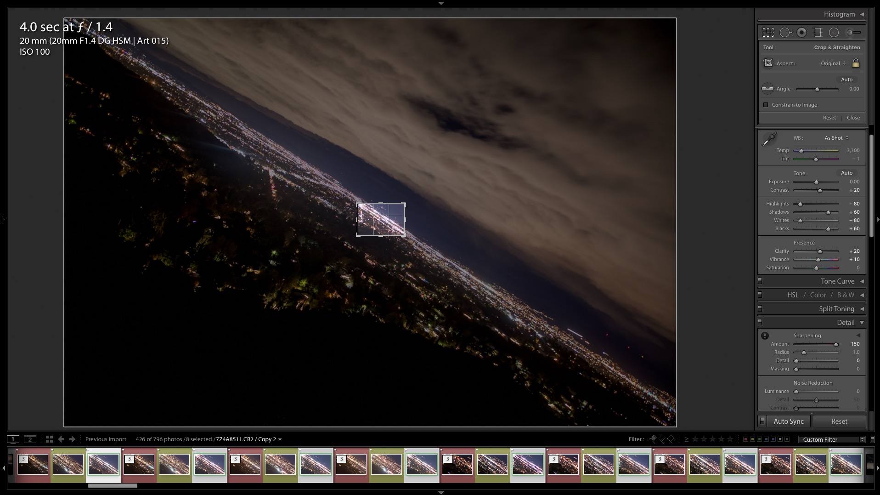Expand the Histogram panel
This screenshot has width=880, height=495.
coord(862,14)
